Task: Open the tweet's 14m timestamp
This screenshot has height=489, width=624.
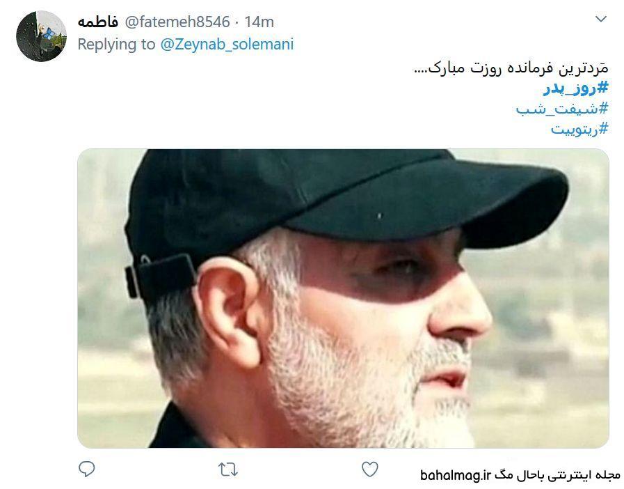Action: [x=259, y=22]
